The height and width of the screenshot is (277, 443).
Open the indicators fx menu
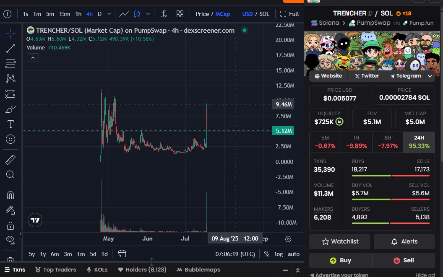click(x=164, y=14)
